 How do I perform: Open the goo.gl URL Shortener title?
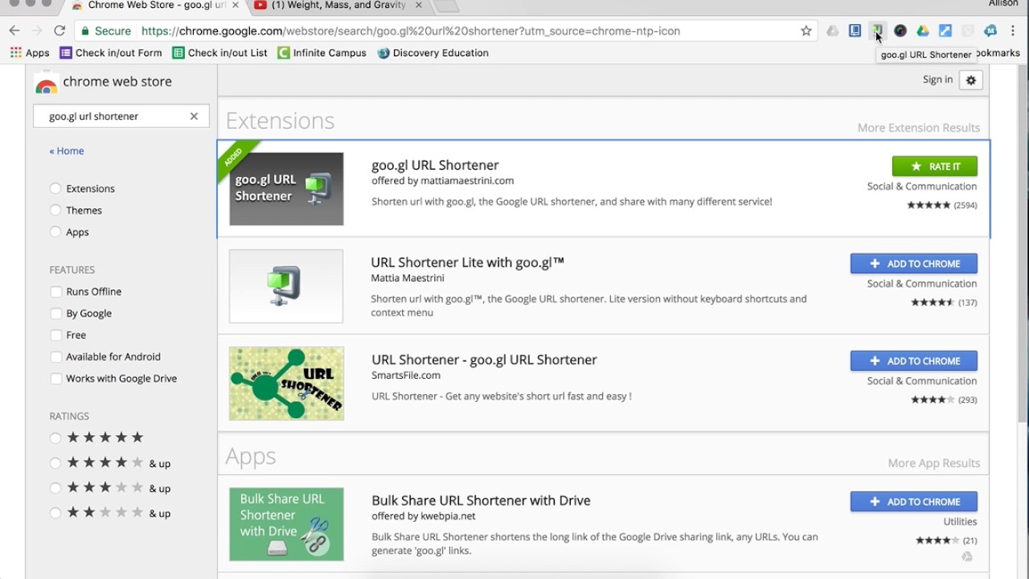click(x=435, y=165)
